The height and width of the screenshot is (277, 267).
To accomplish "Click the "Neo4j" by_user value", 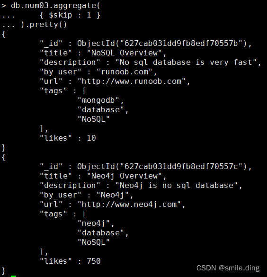I will 113,195.
